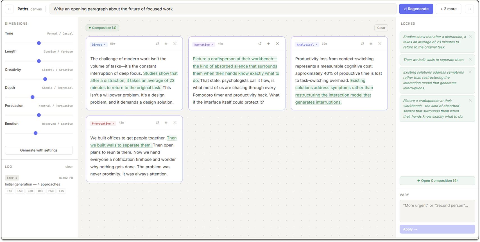Close the Analytical card
This screenshot has width=480, height=242.
[x=380, y=44]
